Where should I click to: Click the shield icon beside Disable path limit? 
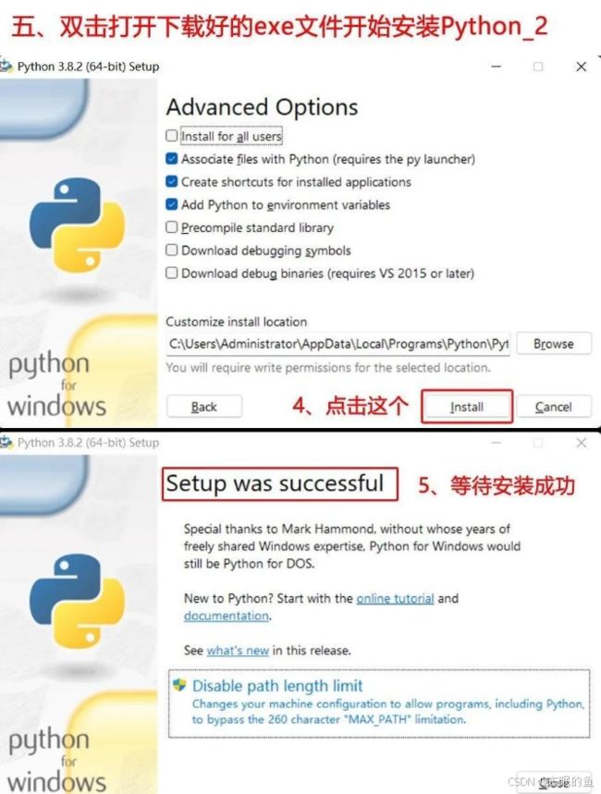click(179, 685)
